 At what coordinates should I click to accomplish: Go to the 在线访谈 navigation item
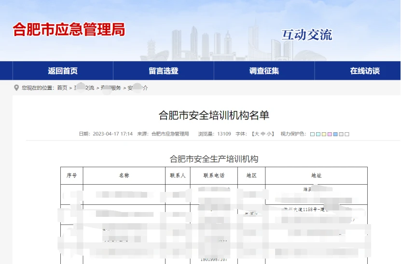365,71
